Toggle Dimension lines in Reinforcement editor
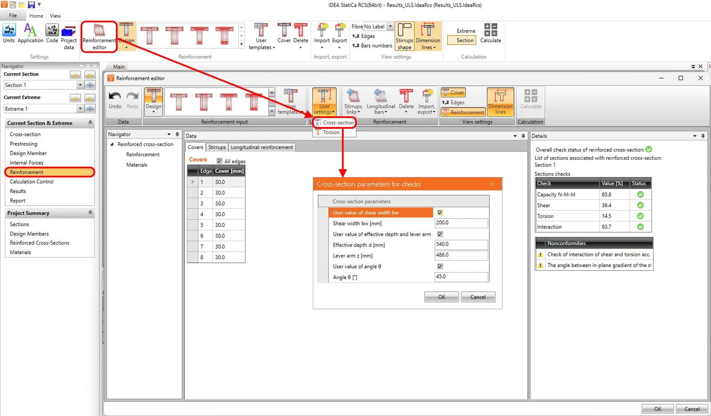 pyautogui.click(x=500, y=102)
